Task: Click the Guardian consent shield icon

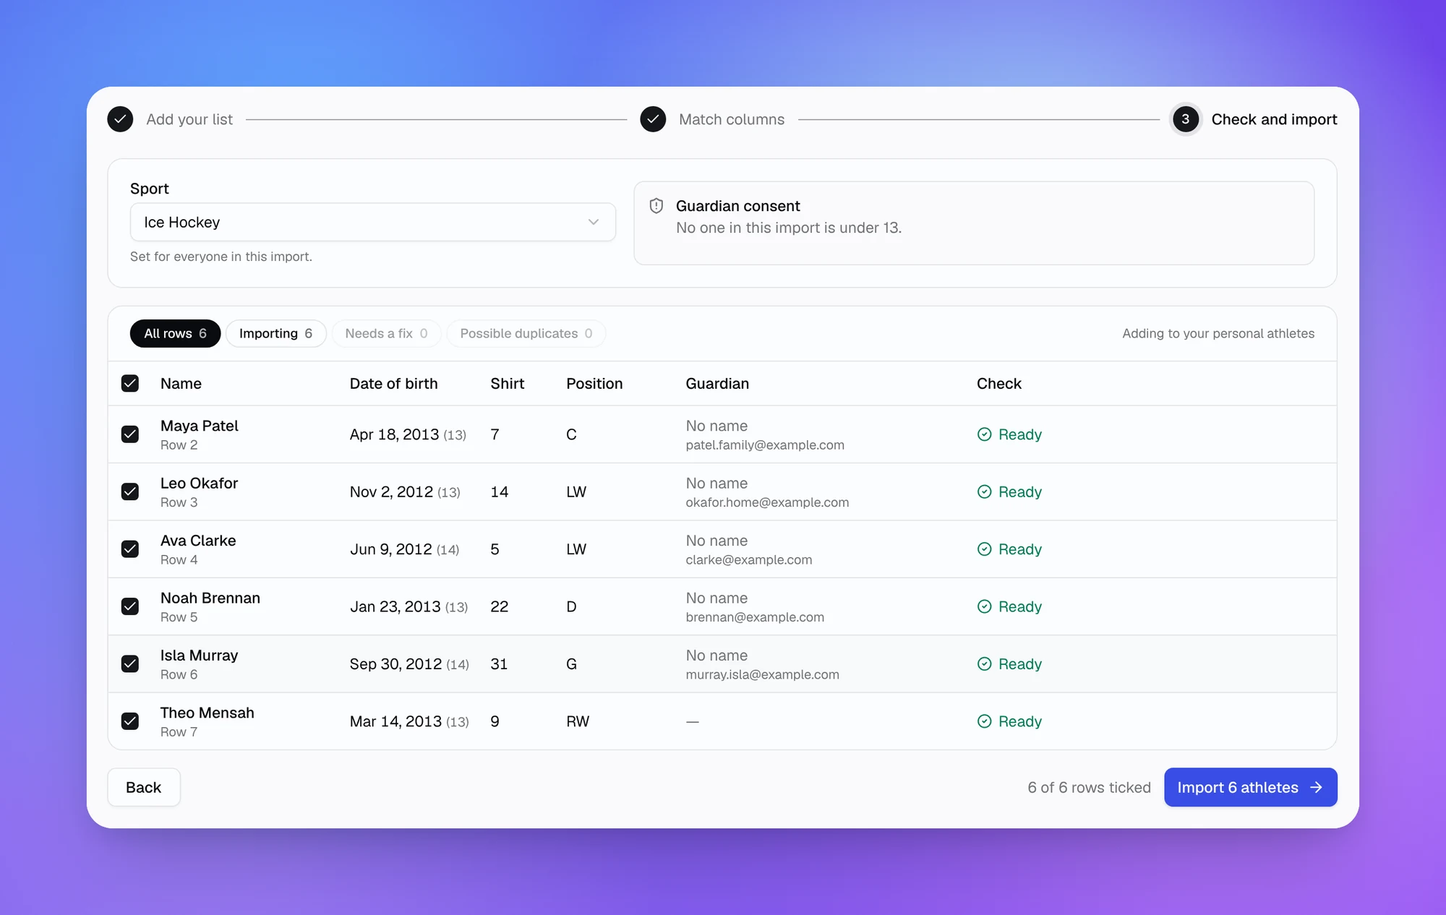Action: 656,206
